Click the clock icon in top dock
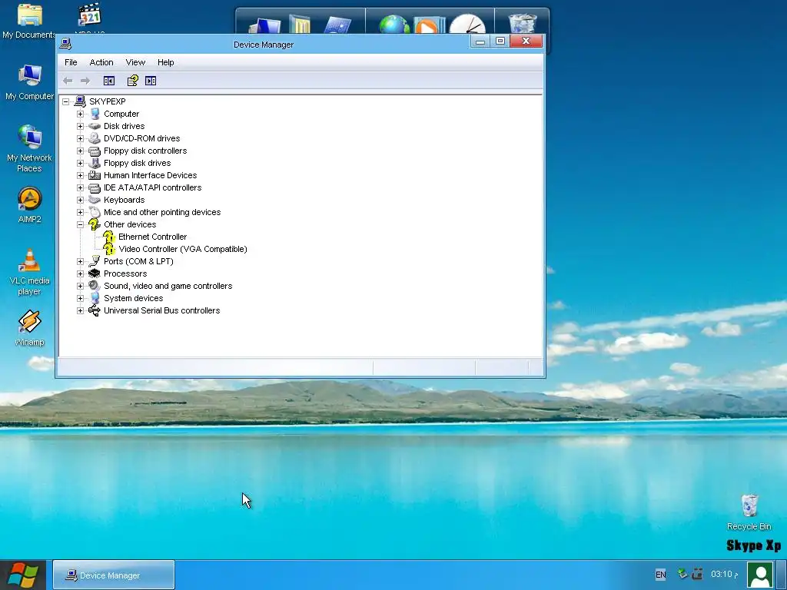This screenshot has height=590, width=787. [x=467, y=24]
